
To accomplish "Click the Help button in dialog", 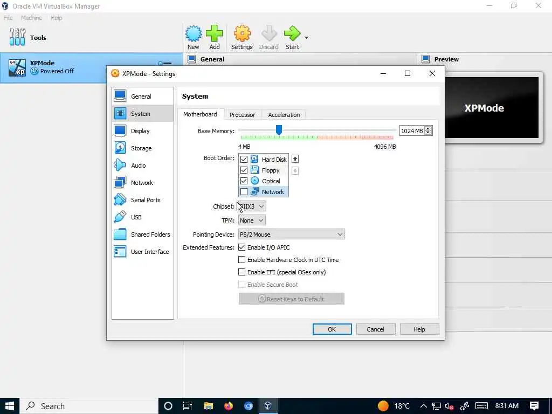I will [x=419, y=329].
